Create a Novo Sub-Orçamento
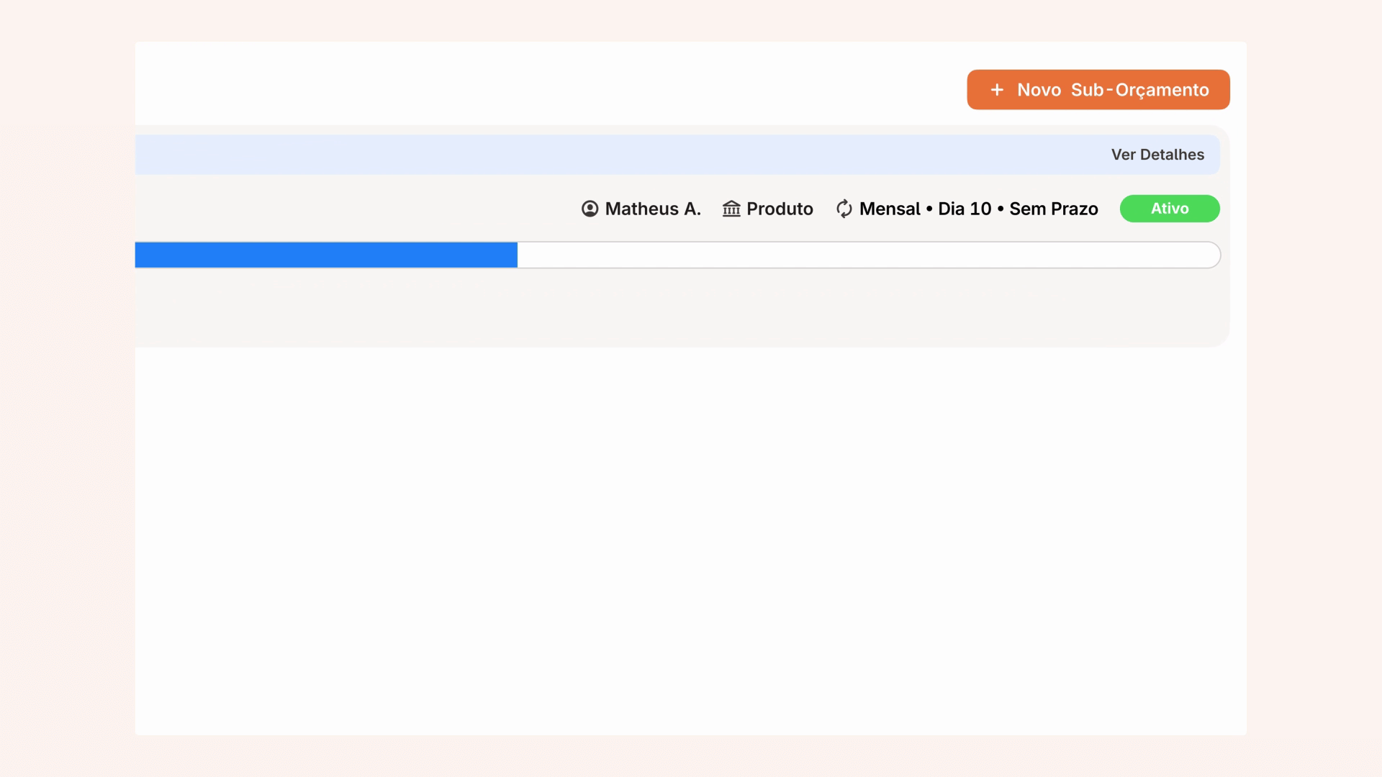 point(1098,90)
